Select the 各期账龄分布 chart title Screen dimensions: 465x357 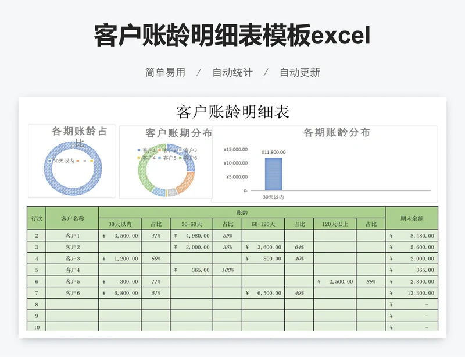coord(337,132)
